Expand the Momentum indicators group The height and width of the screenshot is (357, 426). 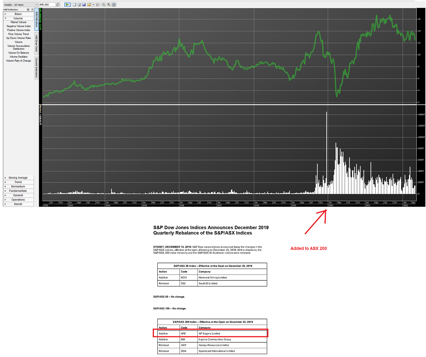point(18,187)
